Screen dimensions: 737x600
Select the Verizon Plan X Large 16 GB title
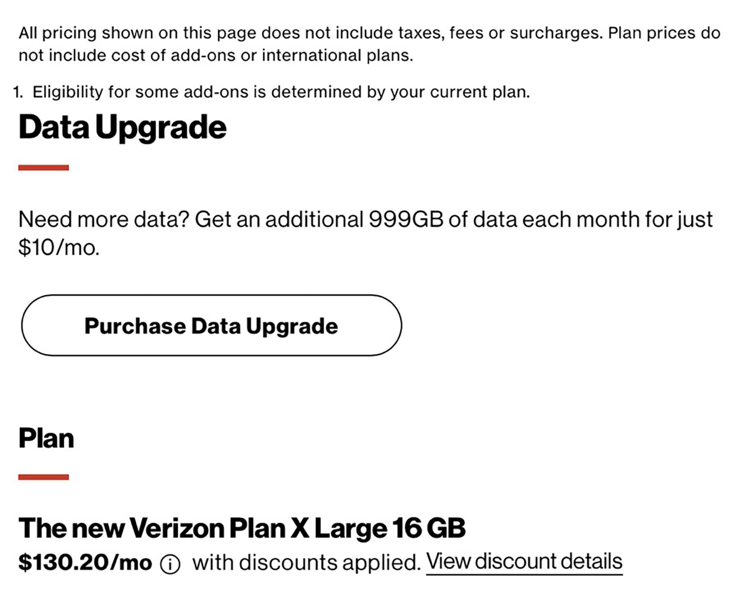click(242, 528)
